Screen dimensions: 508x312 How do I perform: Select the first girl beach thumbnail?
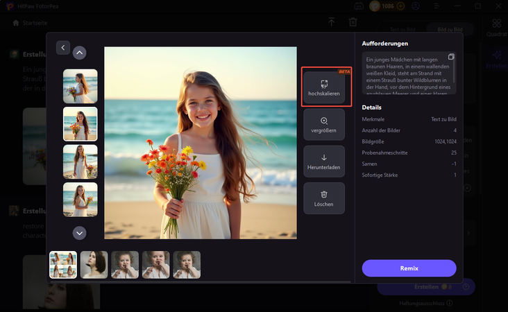coord(81,86)
